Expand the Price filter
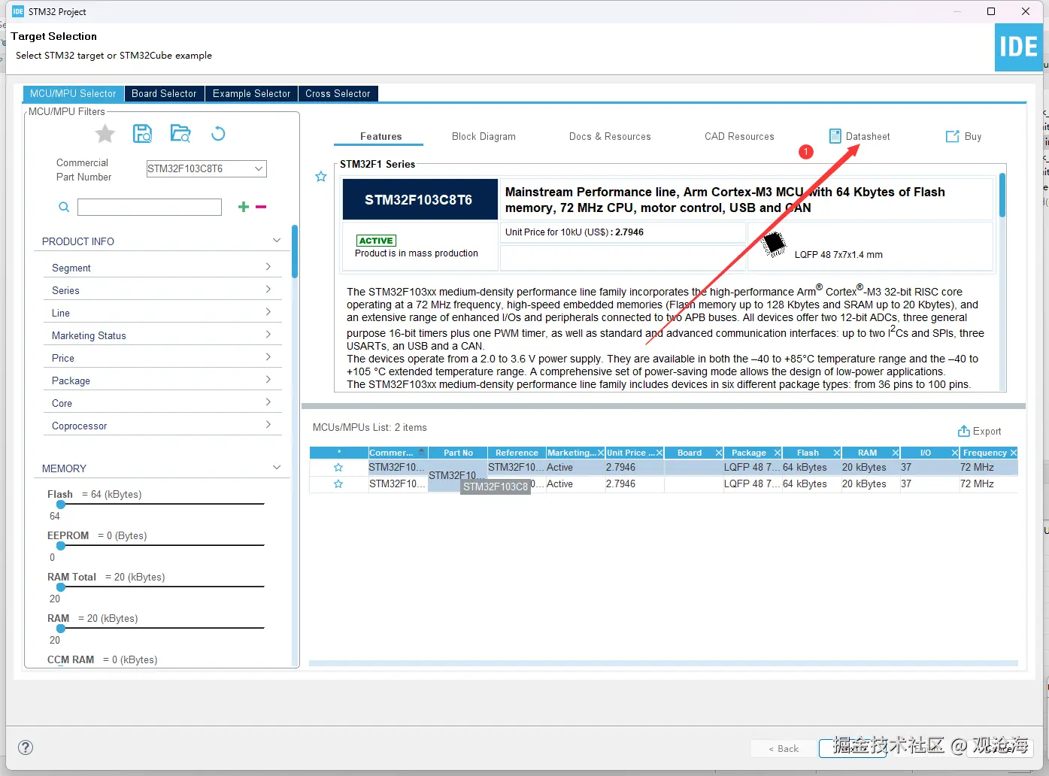1049x776 pixels. (x=162, y=358)
